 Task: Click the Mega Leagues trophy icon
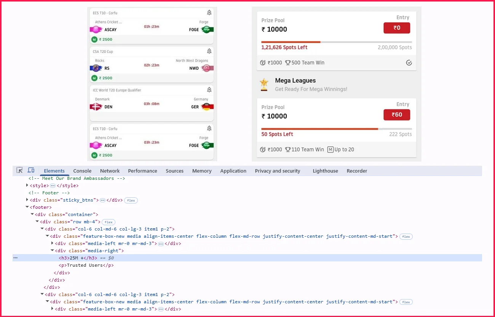pos(263,84)
